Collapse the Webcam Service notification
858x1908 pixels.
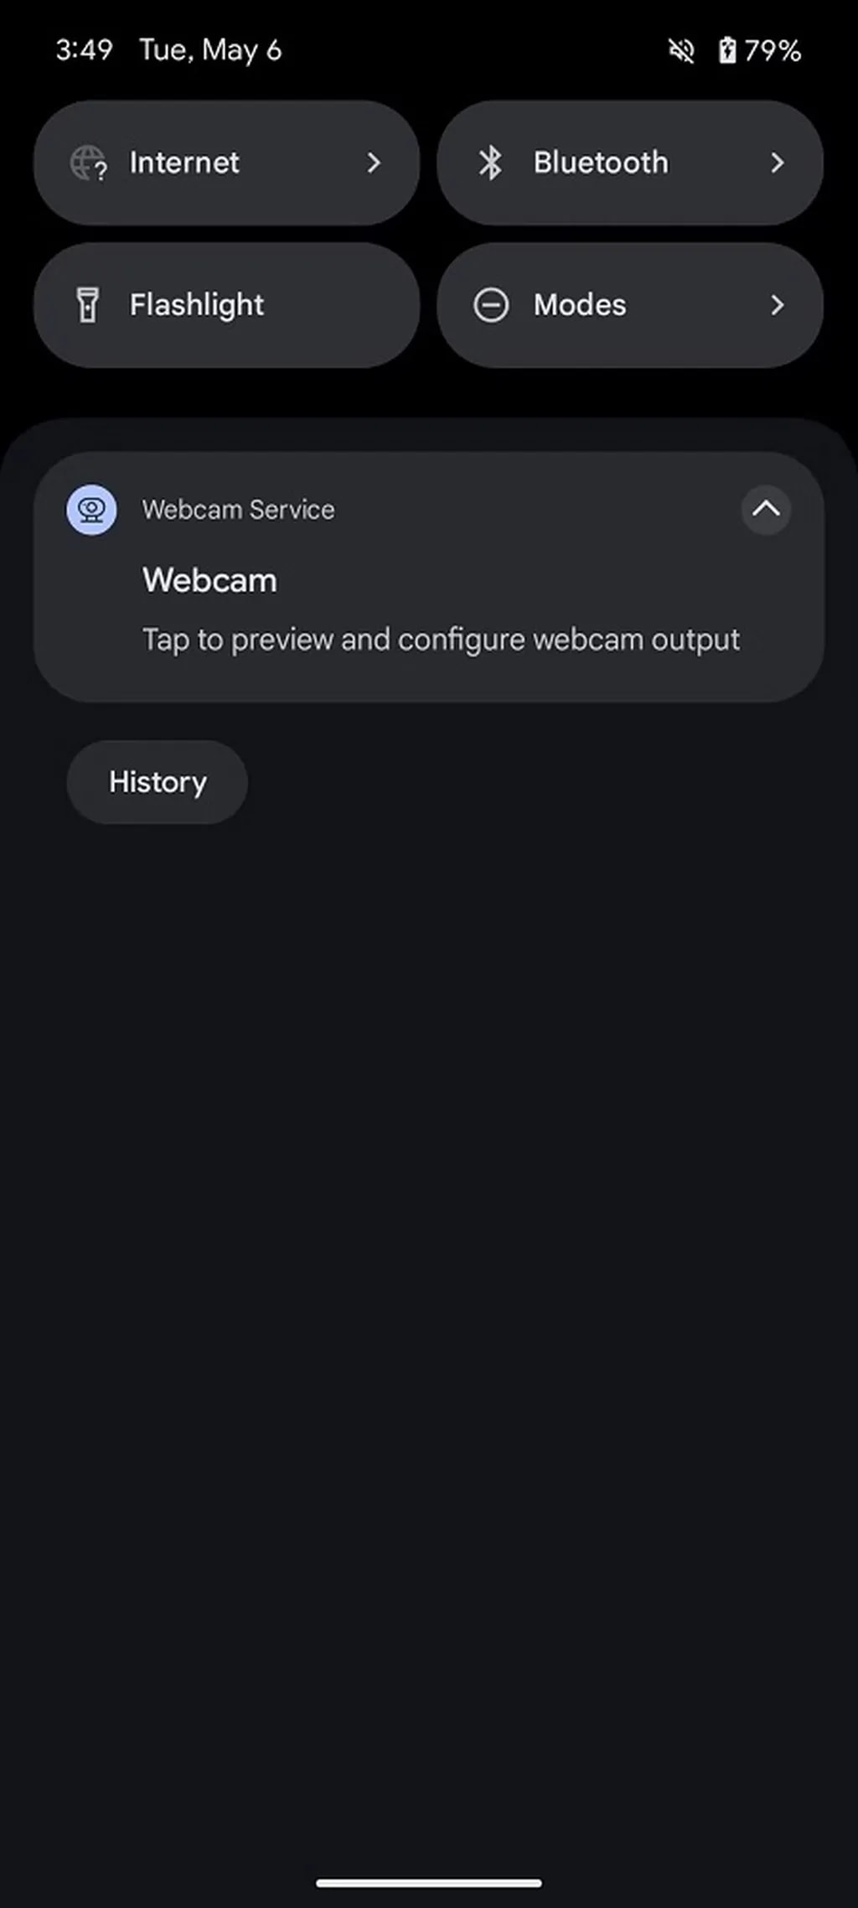tap(766, 509)
